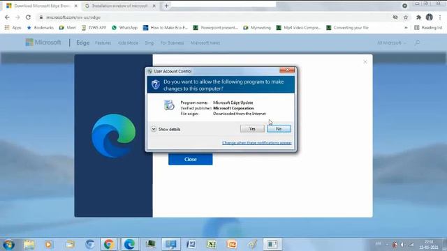
Task: Open the Bing menu item
Action: coord(149,43)
